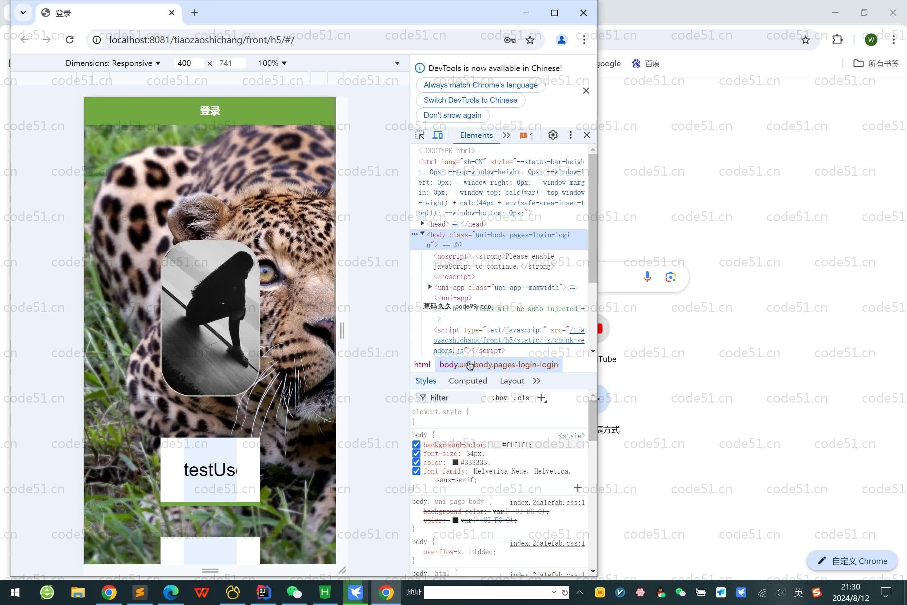The image size is (907, 605).
Task: Open the Dimensions Responsive dropdown
Action: [x=113, y=63]
